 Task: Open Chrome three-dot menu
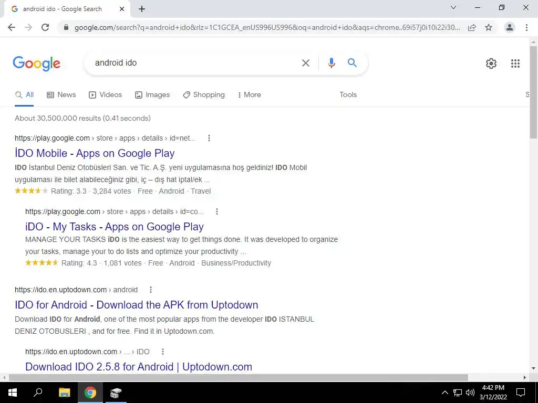[x=526, y=27]
